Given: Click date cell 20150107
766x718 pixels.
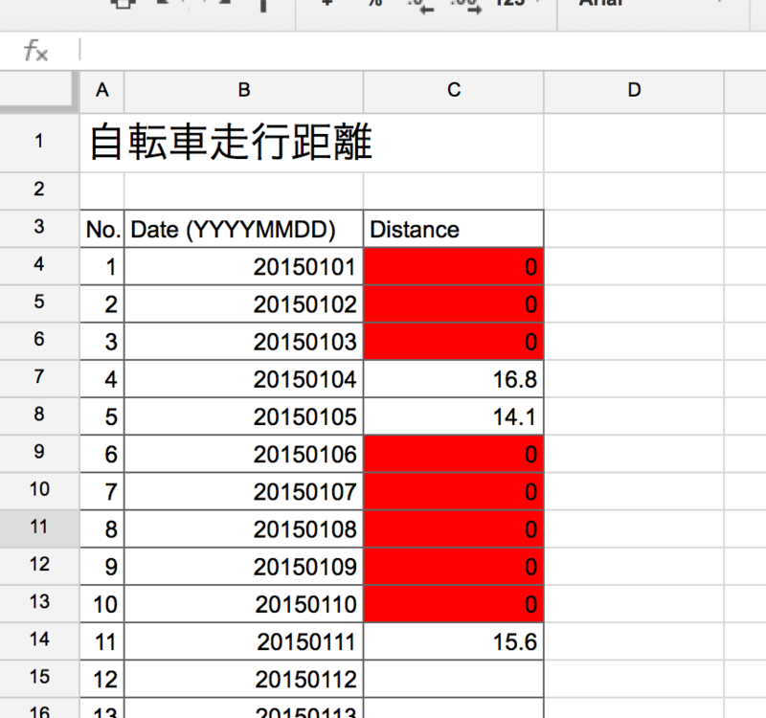Looking at the screenshot, I should (244, 491).
